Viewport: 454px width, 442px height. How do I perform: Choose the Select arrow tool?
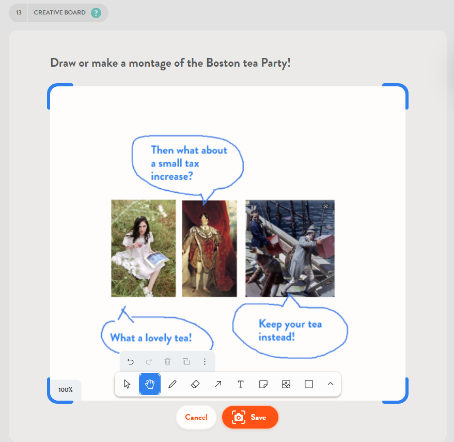point(127,384)
